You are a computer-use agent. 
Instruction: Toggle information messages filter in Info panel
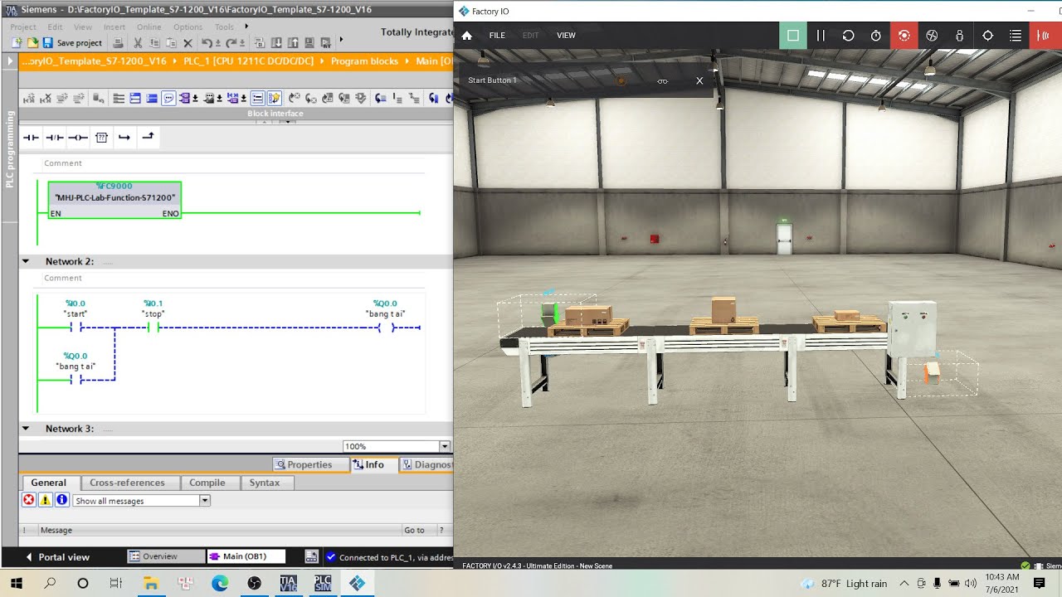tap(61, 500)
